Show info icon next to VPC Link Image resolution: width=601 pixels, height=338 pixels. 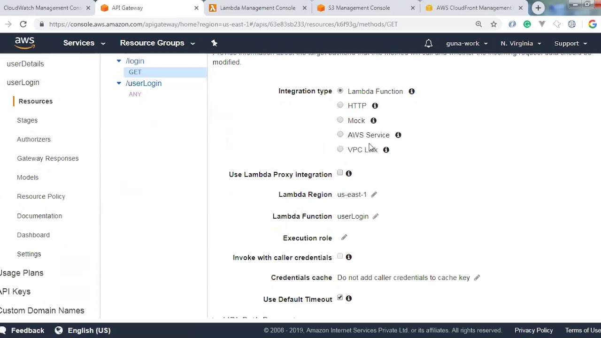coord(386,150)
